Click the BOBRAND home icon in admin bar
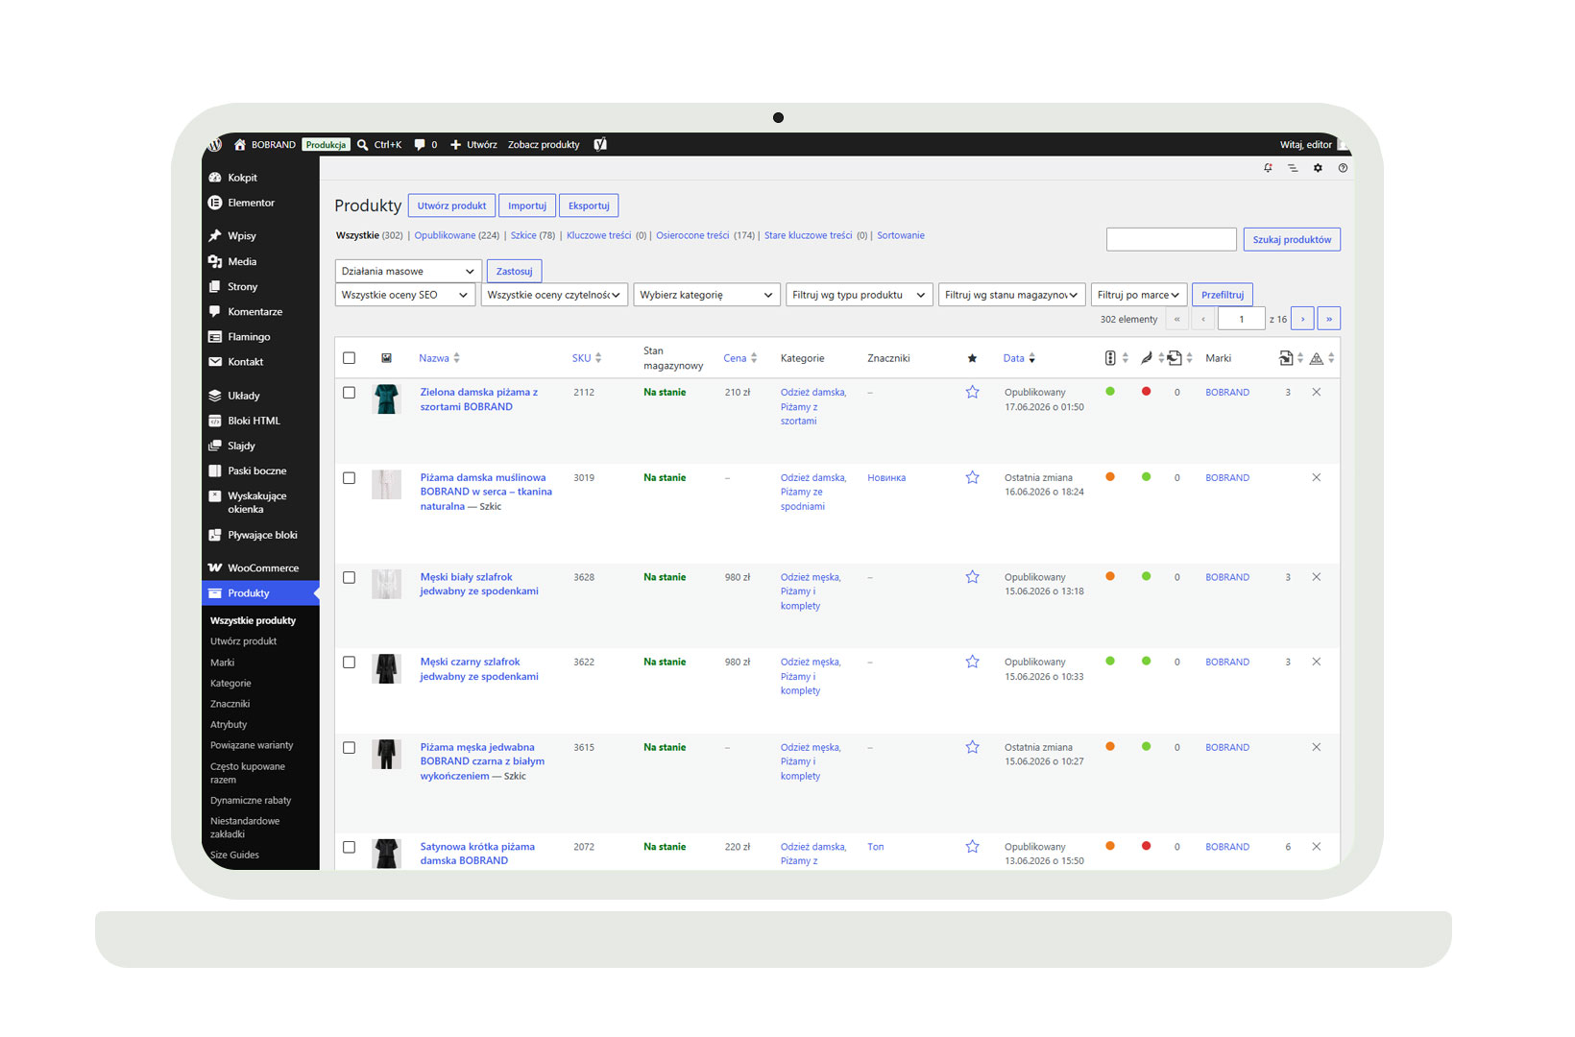 [240, 145]
